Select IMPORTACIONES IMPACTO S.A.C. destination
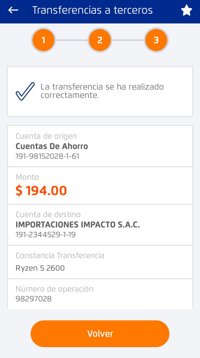Viewport: 200px width, 358px height. (x=78, y=225)
